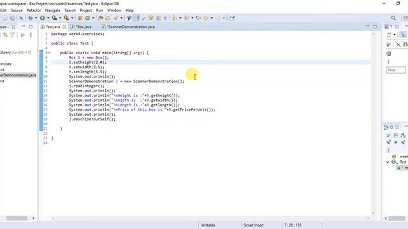Click the Forward navigation arrow icon
Image resolution: width=408 pixels, height=229 pixels.
[x=218, y=18]
